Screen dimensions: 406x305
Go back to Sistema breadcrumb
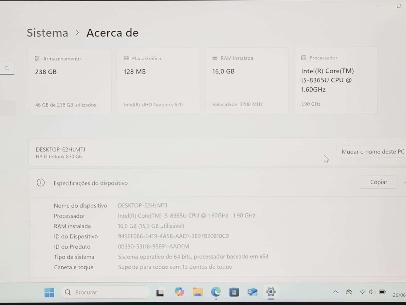point(47,33)
